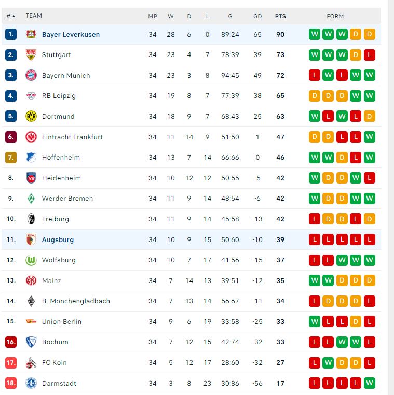Click the Heidenheim team name
Image resolution: width=394 pixels, height=395 pixels.
pos(61,178)
